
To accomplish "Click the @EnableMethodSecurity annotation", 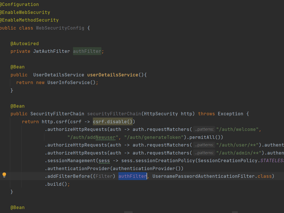I will [x=29, y=20].
